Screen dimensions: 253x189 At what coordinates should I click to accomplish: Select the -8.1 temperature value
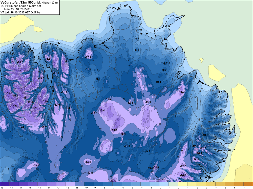point(137,50)
